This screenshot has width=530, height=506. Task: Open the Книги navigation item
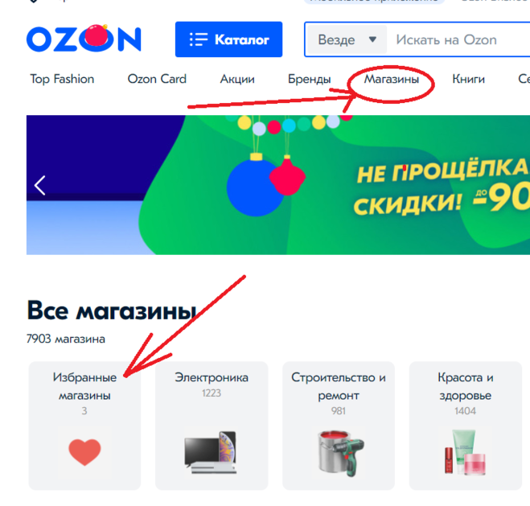point(469,79)
